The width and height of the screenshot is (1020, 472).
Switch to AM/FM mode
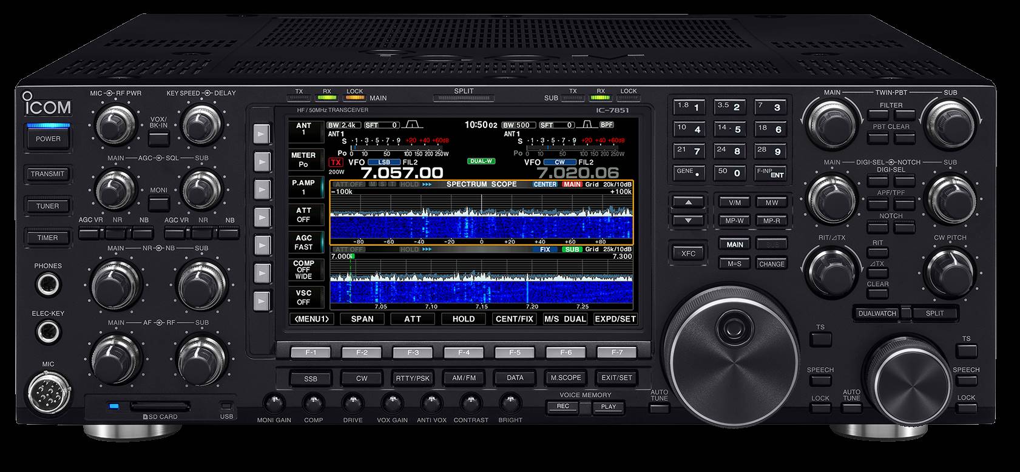pos(464,378)
